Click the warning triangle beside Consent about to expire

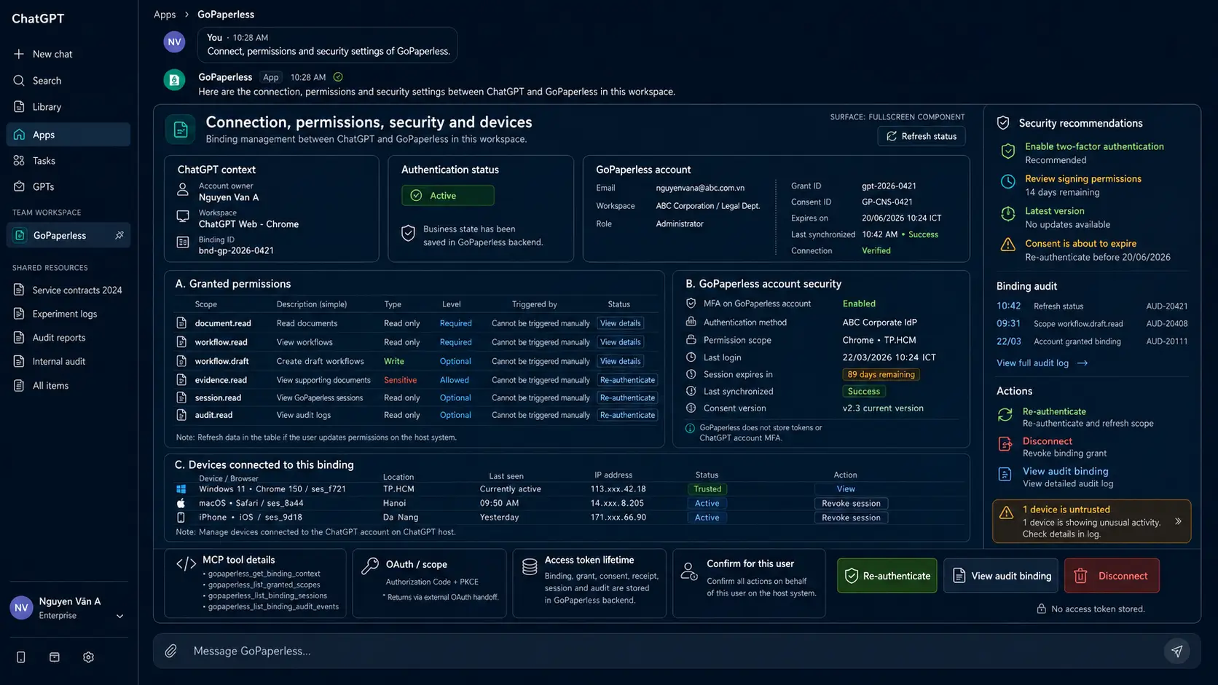pyautogui.click(x=1008, y=245)
